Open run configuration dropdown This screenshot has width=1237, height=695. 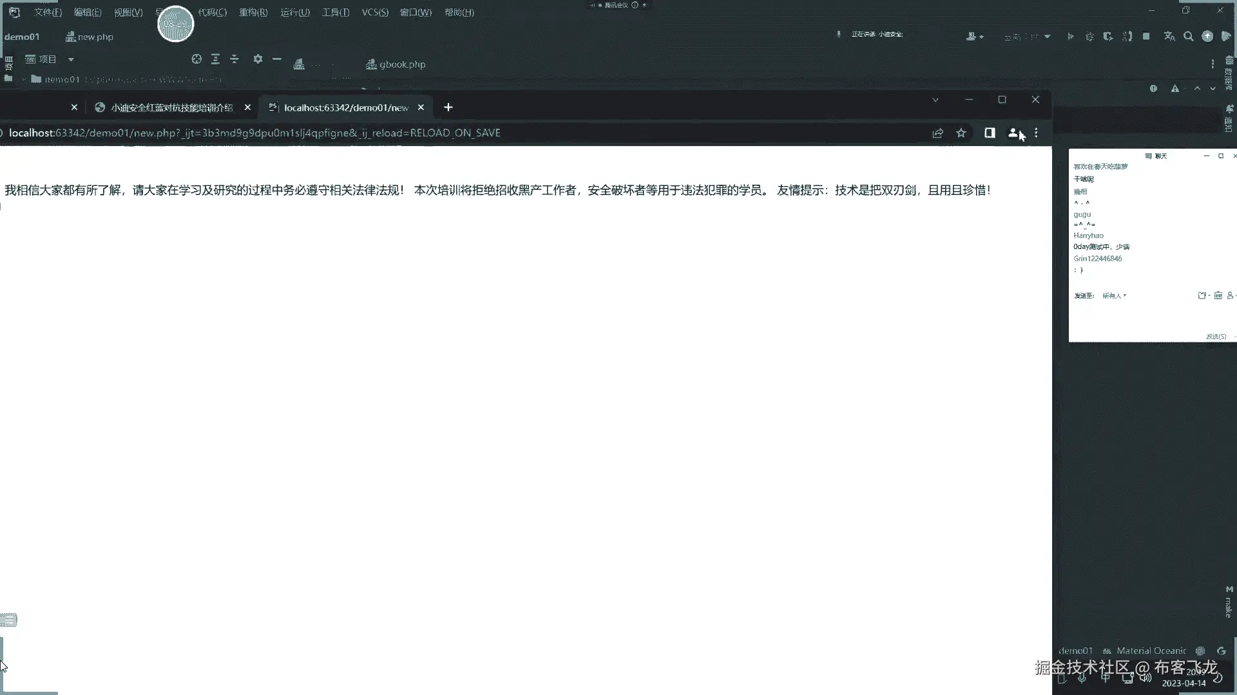(1027, 37)
